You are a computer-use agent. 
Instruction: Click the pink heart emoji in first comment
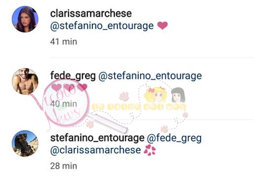(162, 25)
